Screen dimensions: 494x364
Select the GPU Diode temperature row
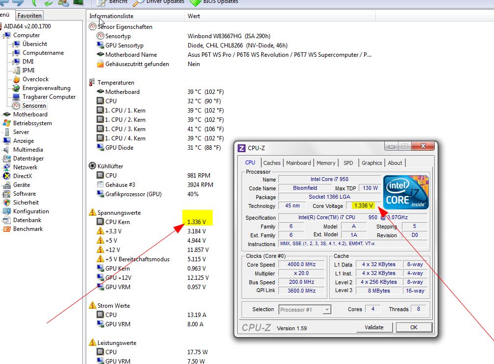point(159,148)
